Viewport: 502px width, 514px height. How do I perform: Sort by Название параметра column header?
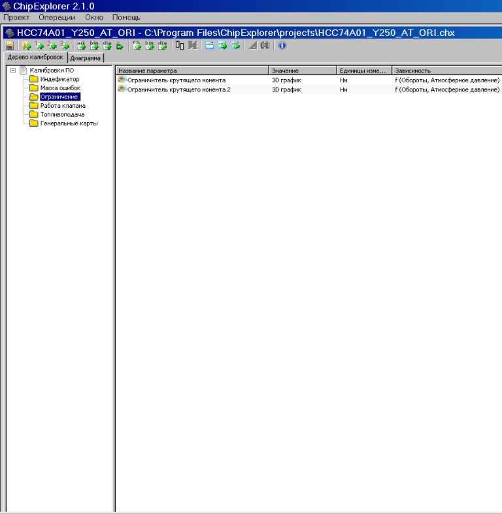tap(192, 71)
